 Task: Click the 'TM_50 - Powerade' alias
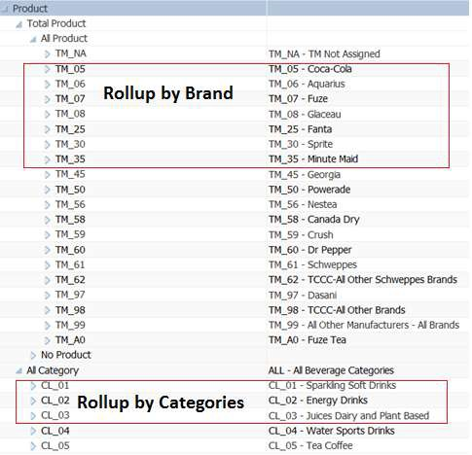click(309, 190)
